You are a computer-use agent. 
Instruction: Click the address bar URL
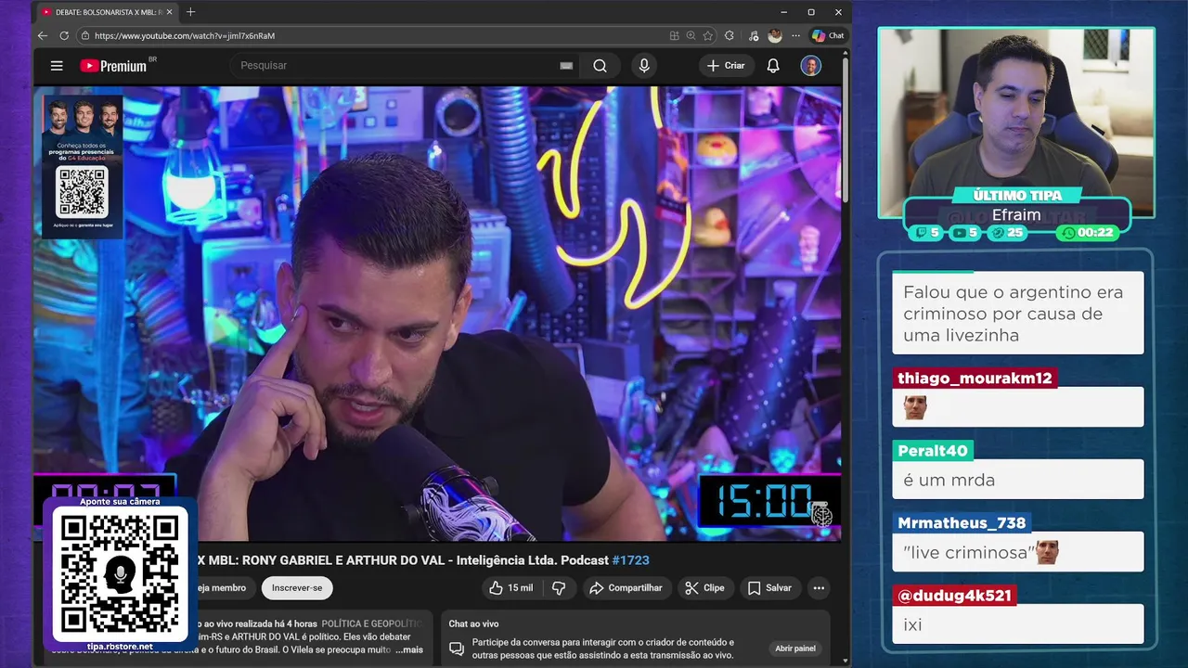[x=185, y=35]
